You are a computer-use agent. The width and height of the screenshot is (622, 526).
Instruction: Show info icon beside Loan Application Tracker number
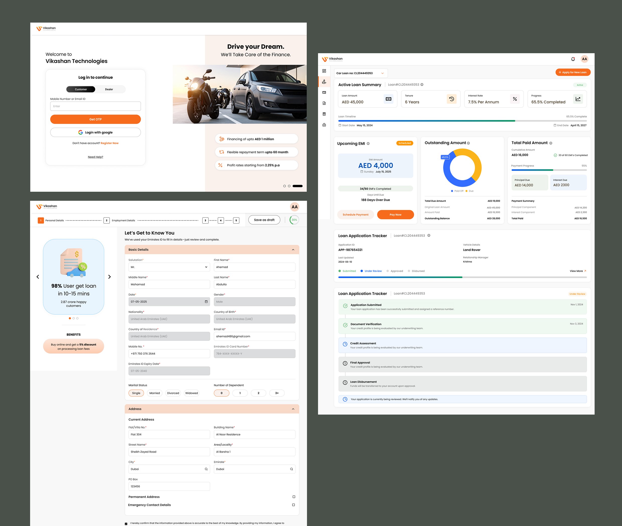(x=429, y=236)
